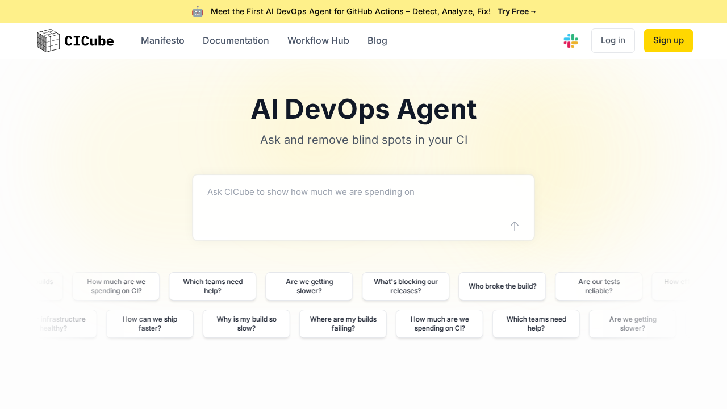Open the Manifesto page

point(162,40)
